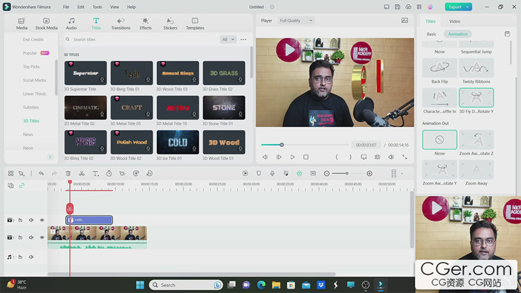This screenshot has height=293, width=521.
Task: Open the Templates panel
Action: tap(195, 24)
